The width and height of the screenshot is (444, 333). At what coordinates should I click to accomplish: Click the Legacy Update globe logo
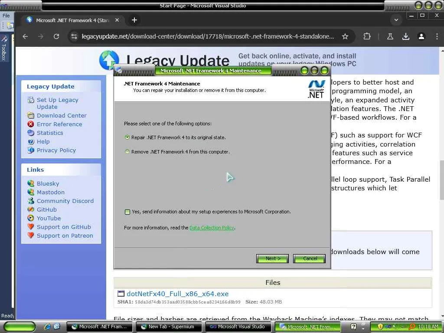pyautogui.click(x=109, y=60)
